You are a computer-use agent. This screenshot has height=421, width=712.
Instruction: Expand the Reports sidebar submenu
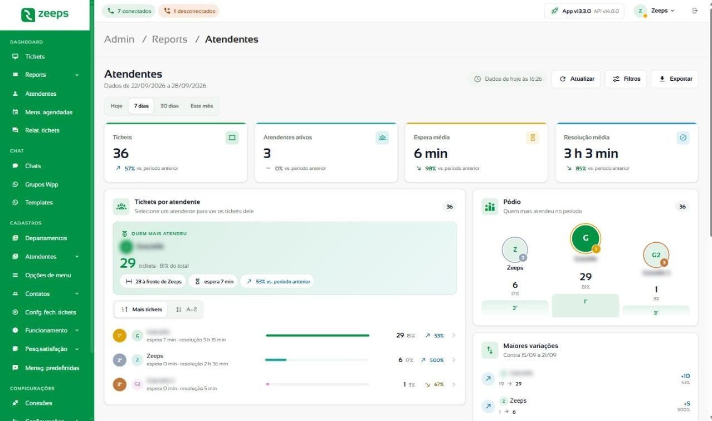coord(77,75)
